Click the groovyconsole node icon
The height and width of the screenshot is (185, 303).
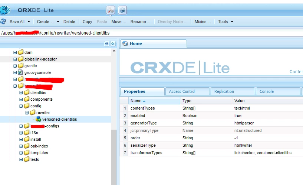(x=20, y=72)
